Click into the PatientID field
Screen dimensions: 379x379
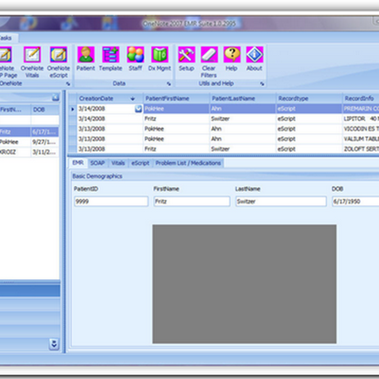(x=111, y=201)
